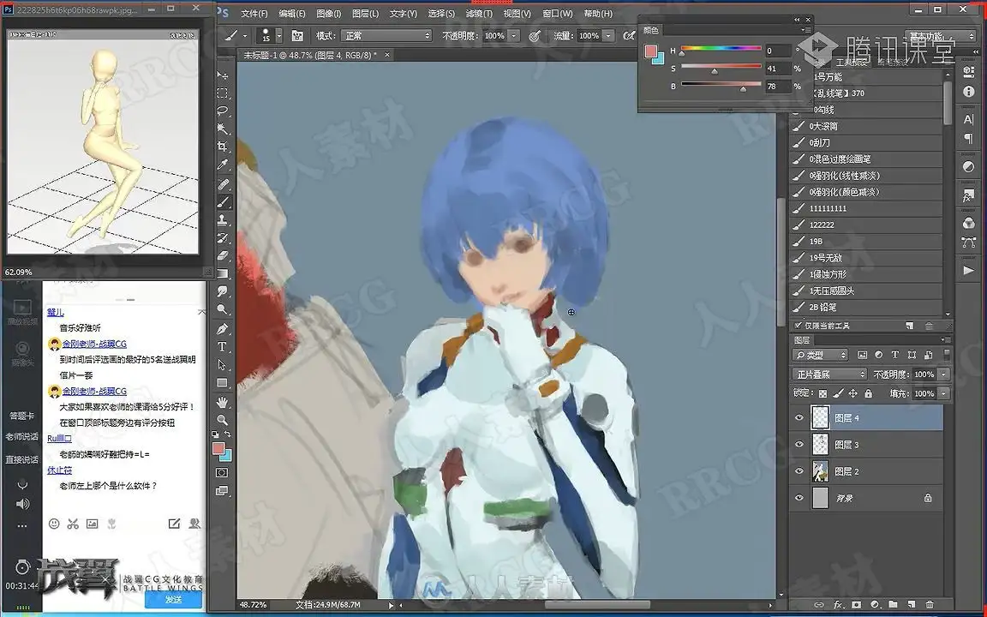This screenshot has width=987, height=617.
Task: Select the Zoom tool
Action: [222, 420]
